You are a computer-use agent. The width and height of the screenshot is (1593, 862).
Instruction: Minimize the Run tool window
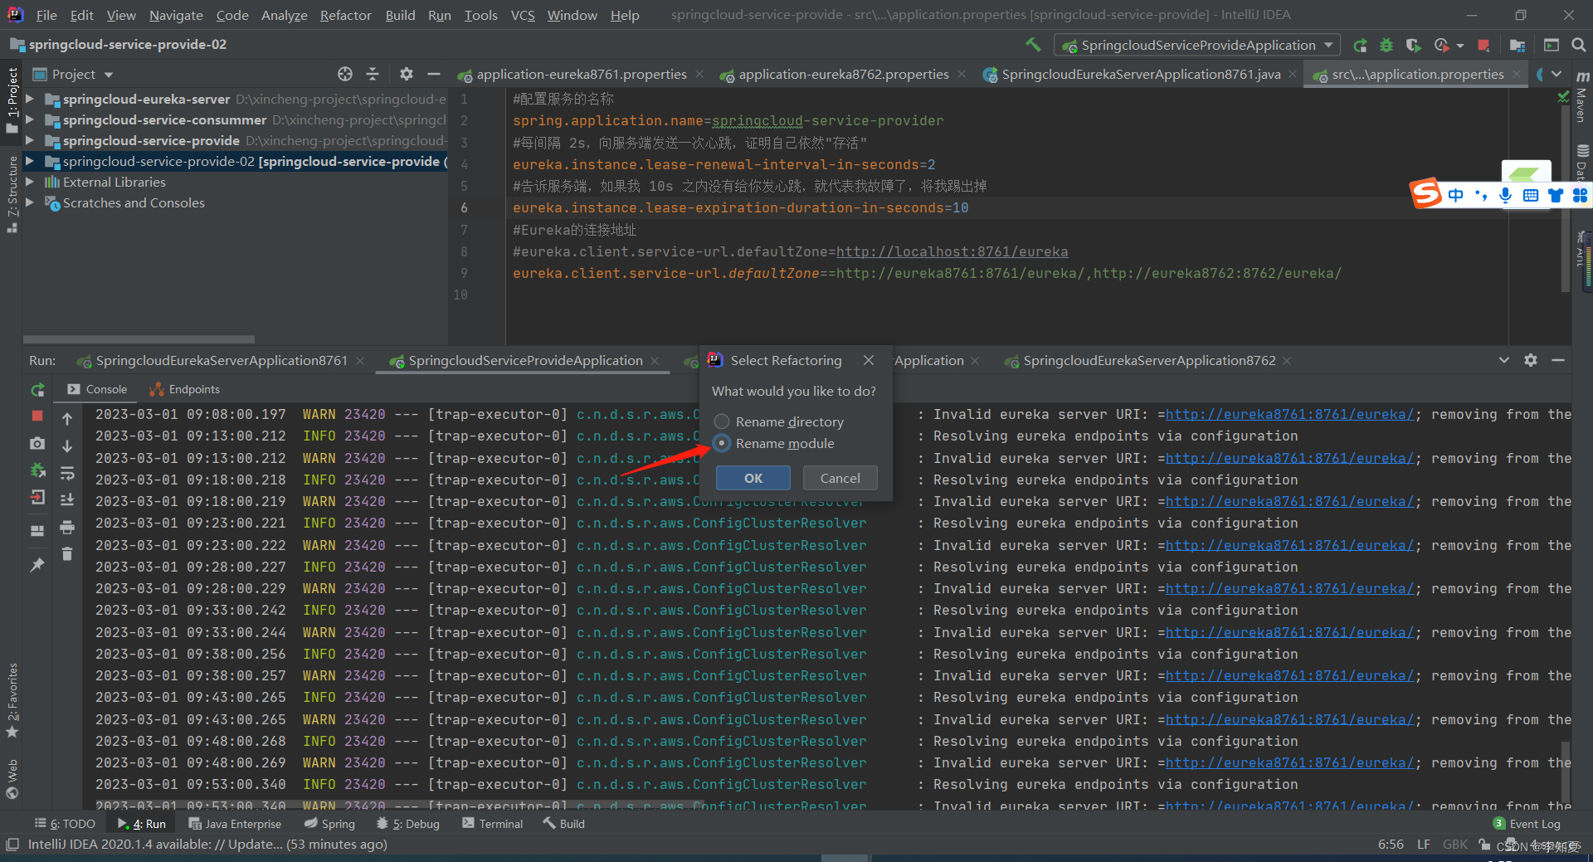pos(1558,360)
